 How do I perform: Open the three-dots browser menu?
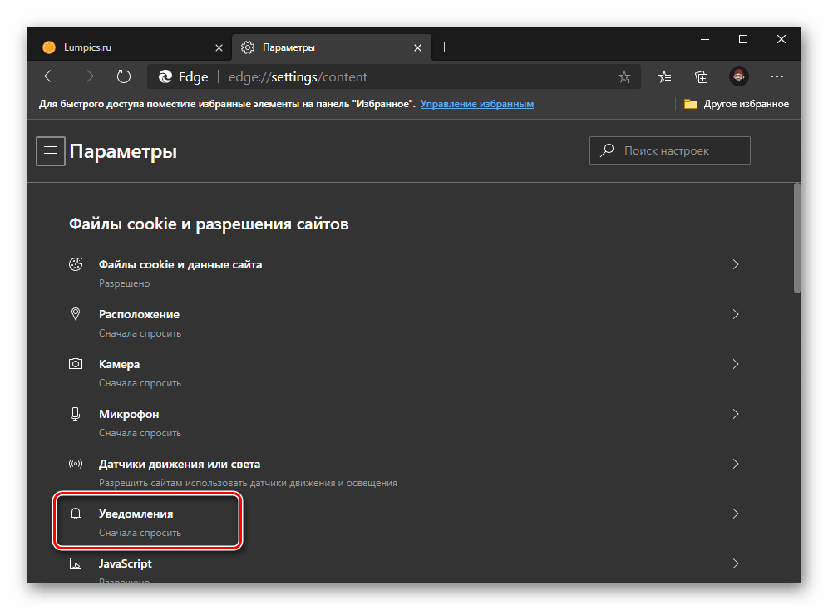776,76
